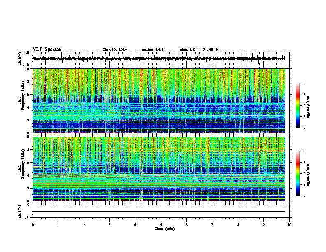
Task: Select the "Time (min)" axis label
Action: (165, 229)
